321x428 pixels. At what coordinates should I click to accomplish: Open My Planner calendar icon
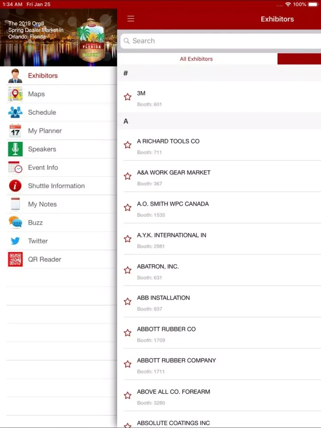coord(15,131)
